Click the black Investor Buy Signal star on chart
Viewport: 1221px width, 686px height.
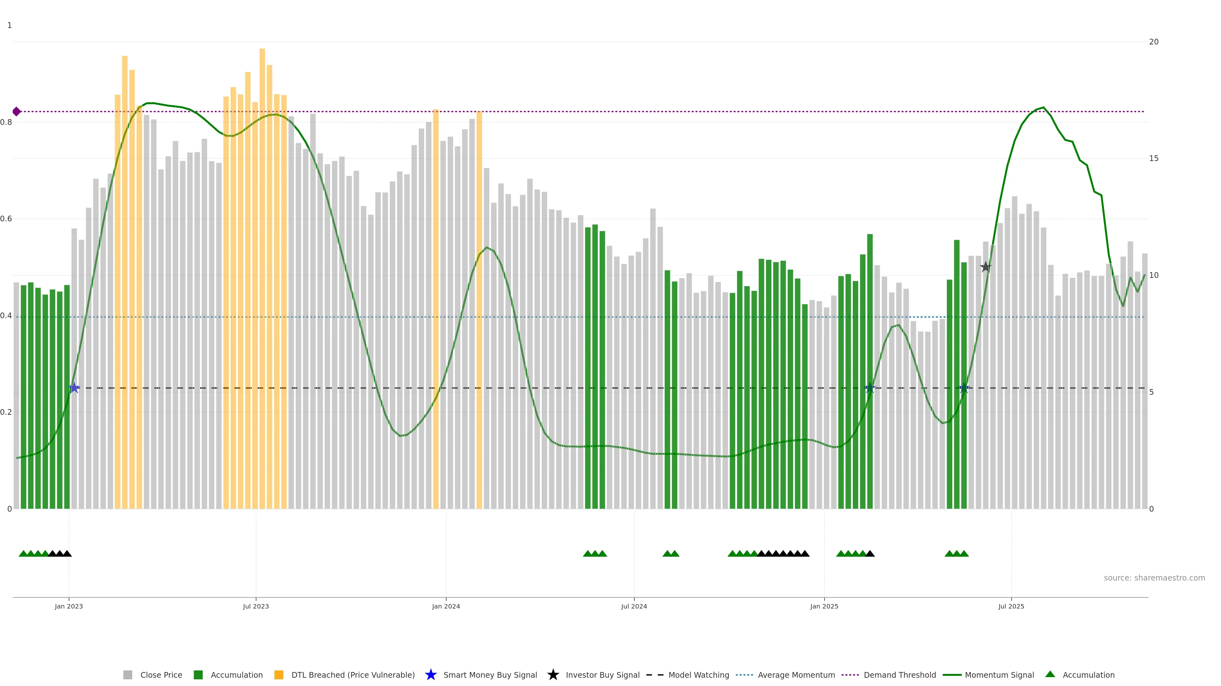click(985, 267)
